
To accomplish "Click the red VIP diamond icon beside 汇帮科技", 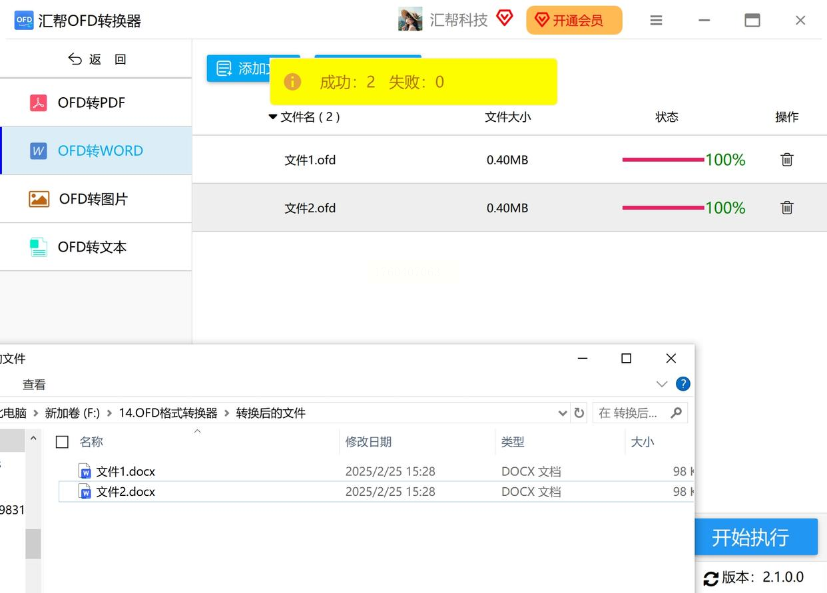I will click(505, 19).
